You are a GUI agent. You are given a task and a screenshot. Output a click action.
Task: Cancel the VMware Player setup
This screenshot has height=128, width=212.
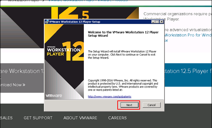152,105
